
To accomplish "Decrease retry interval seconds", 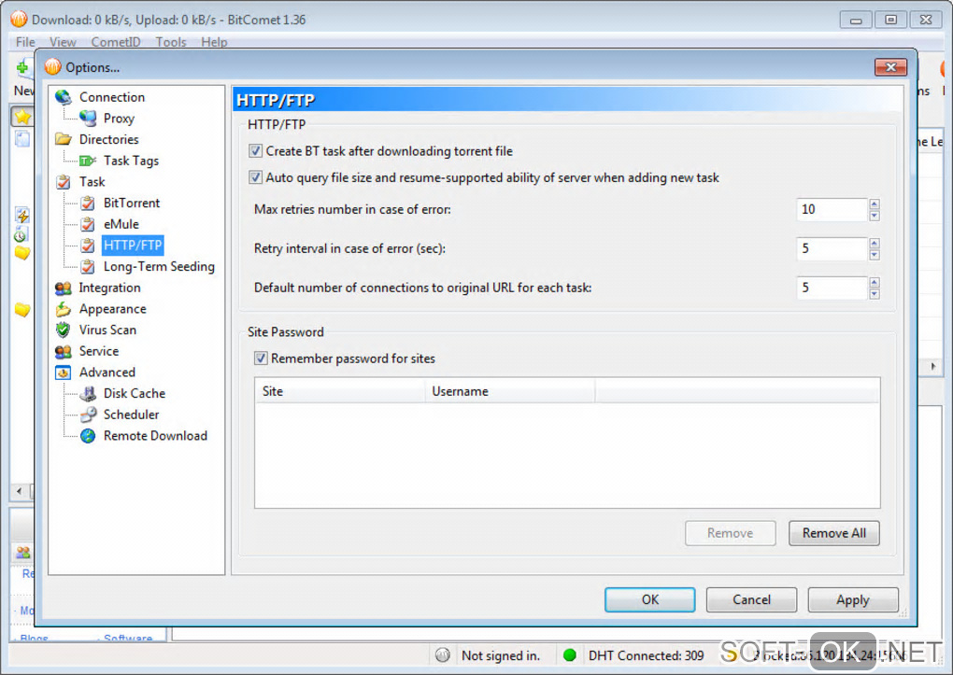I will 874,255.
